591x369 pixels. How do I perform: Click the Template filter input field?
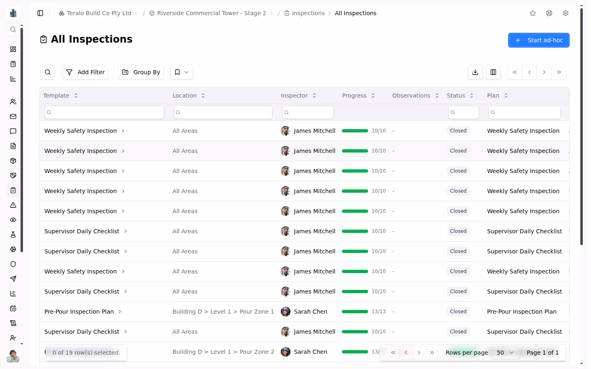[104, 112]
